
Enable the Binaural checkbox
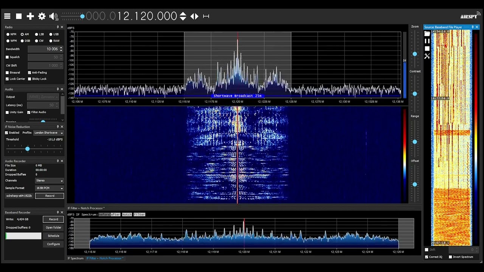click(7, 73)
